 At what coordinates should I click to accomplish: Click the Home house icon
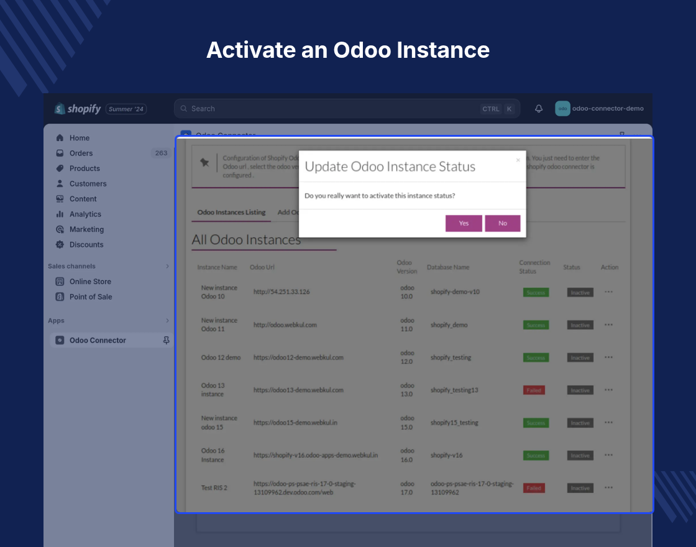pyautogui.click(x=60, y=137)
